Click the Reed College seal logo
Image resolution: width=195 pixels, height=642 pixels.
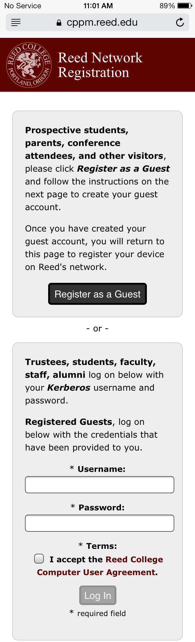[x=29, y=65]
